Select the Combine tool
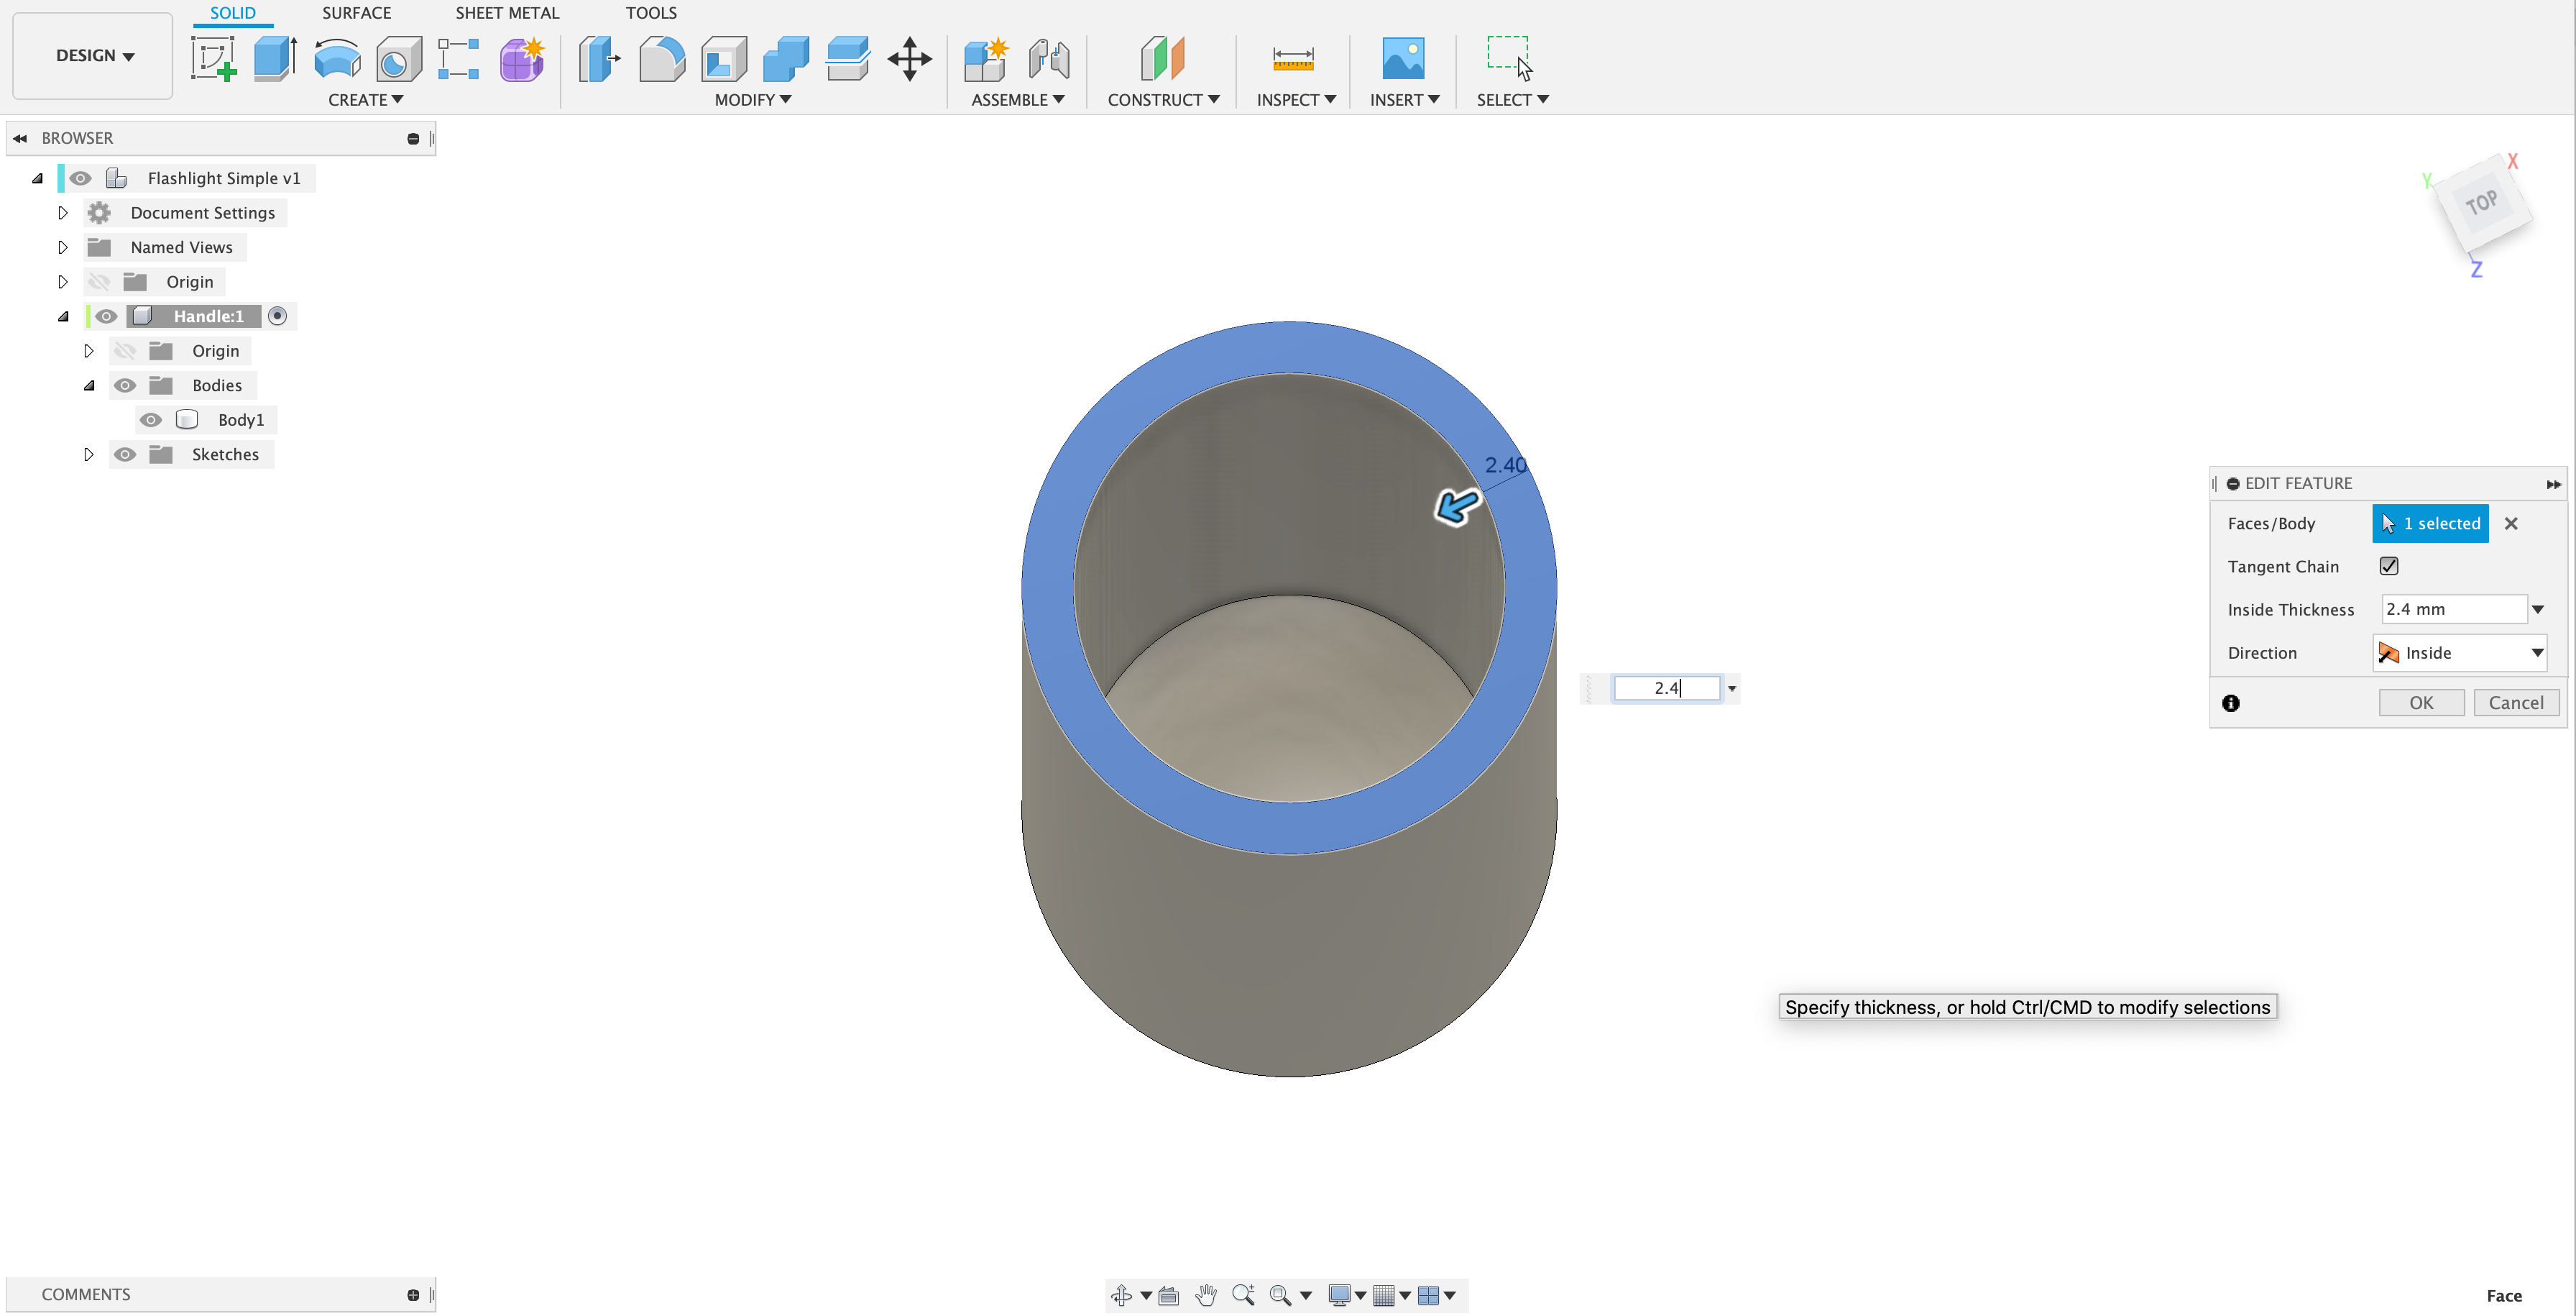This screenshot has width=2576, height=1316. point(786,58)
